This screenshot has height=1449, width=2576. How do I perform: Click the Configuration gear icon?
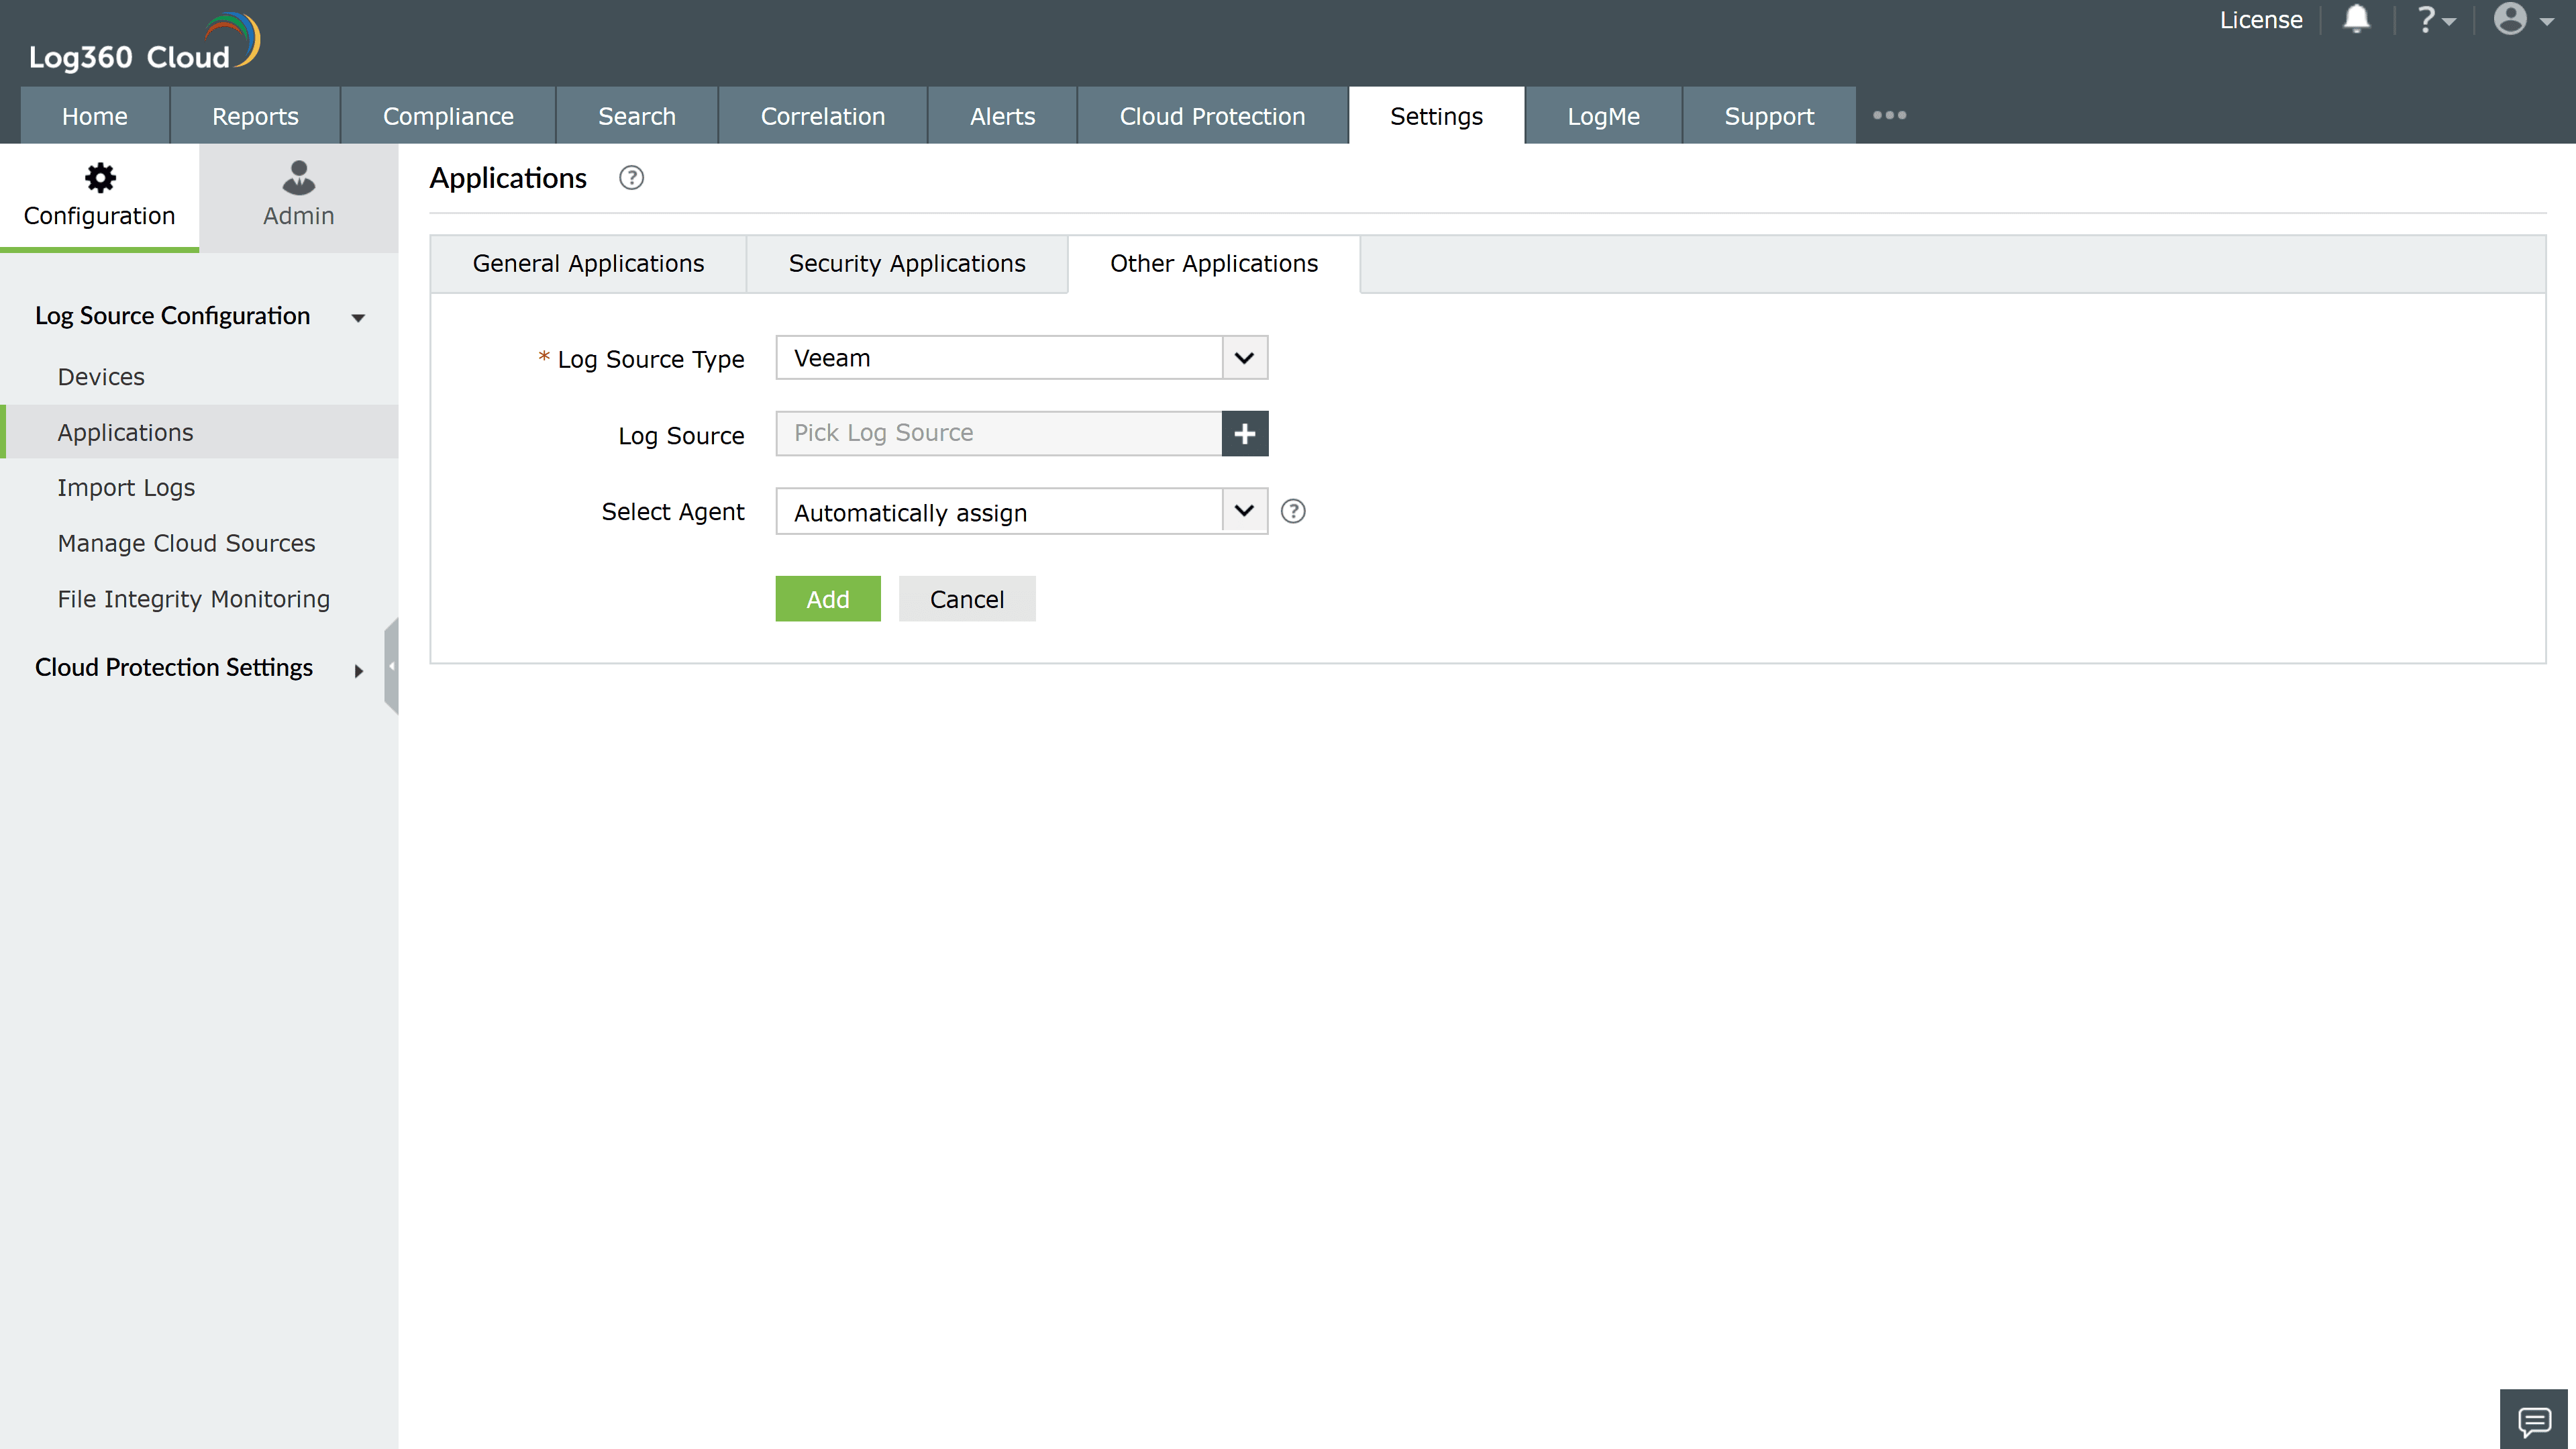99,179
